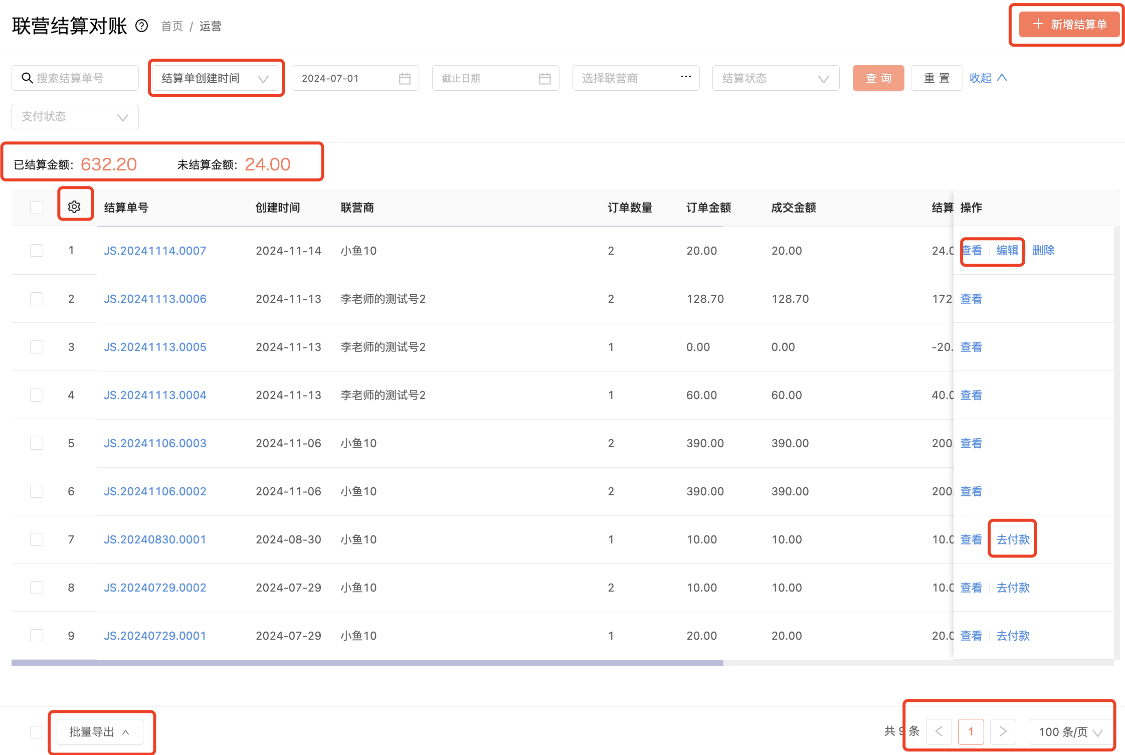
Task: Open the table column settings gear
Action: coord(74,207)
